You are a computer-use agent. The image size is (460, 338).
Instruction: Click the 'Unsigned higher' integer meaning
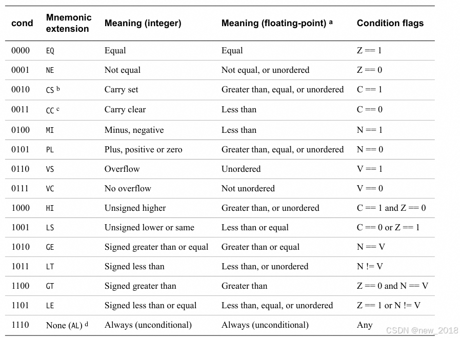click(135, 208)
